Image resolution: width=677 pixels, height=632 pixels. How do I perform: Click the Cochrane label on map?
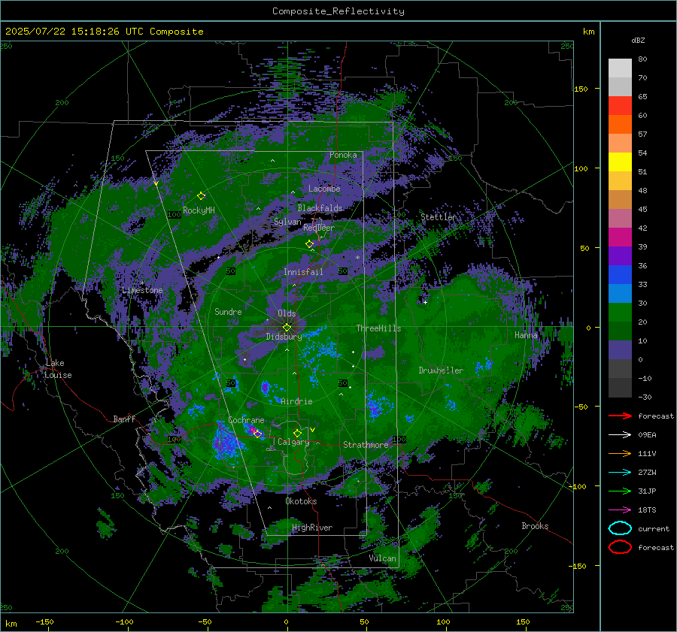[246, 420]
